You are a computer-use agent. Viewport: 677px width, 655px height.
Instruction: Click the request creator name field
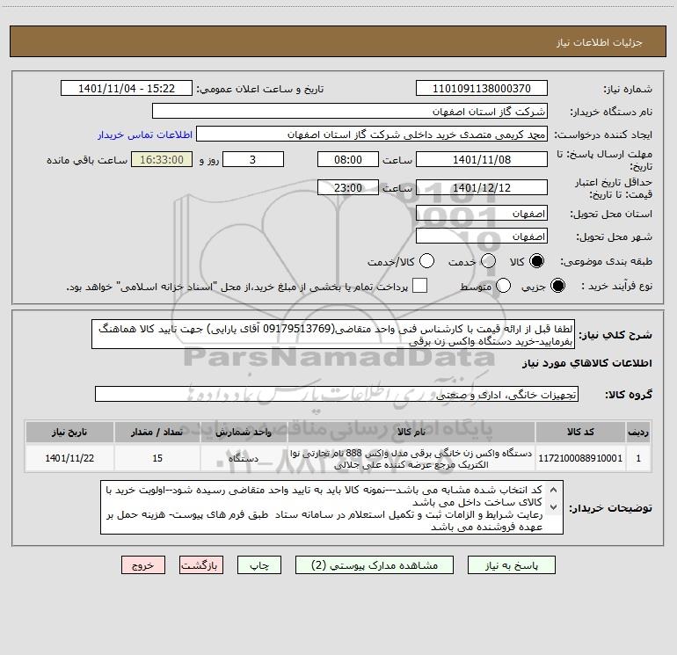[372, 135]
